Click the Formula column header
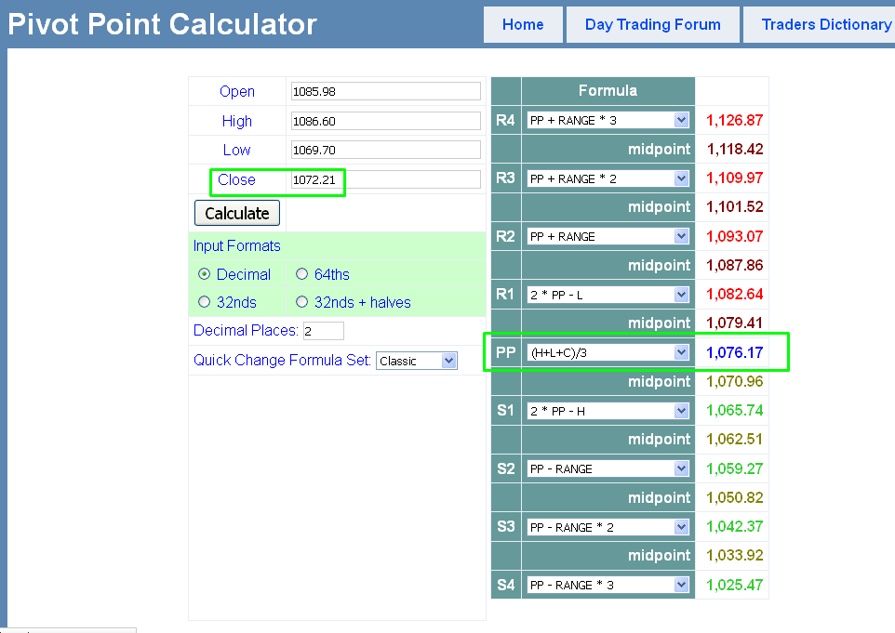 tap(608, 91)
